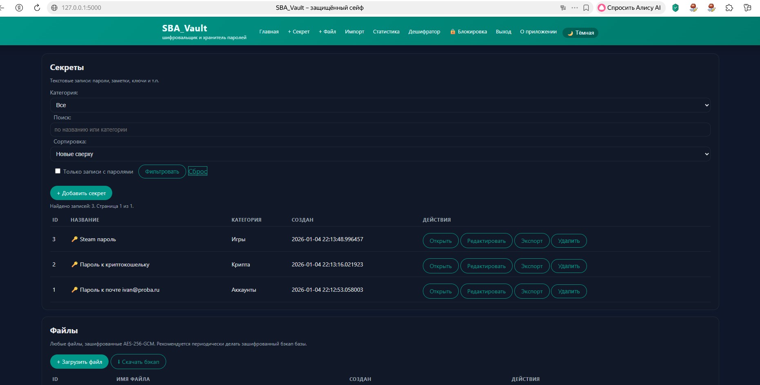Toggle the Тёмная theme switch
760x385 pixels.
coord(580,33)
